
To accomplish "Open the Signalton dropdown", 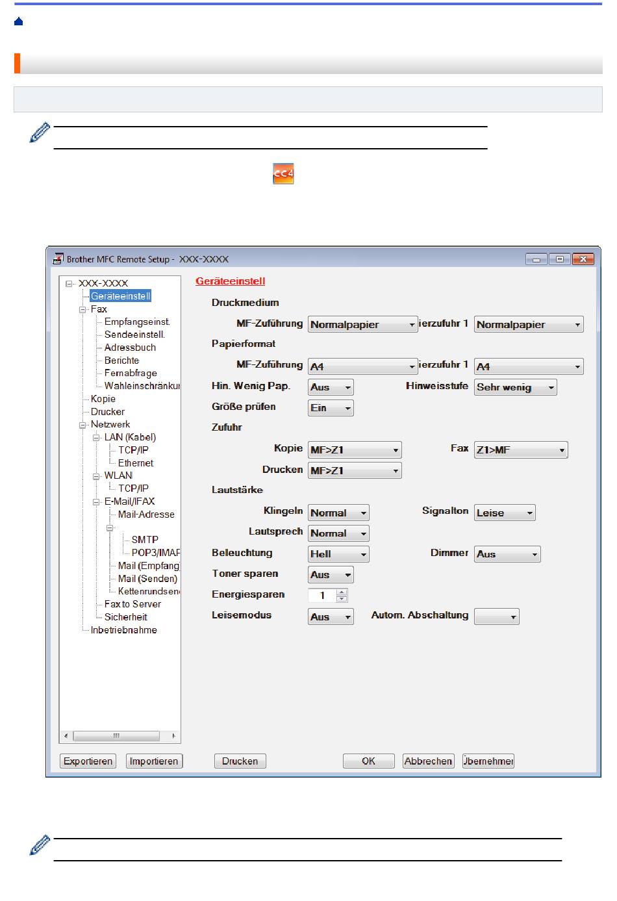I will (x=505, y=513).
